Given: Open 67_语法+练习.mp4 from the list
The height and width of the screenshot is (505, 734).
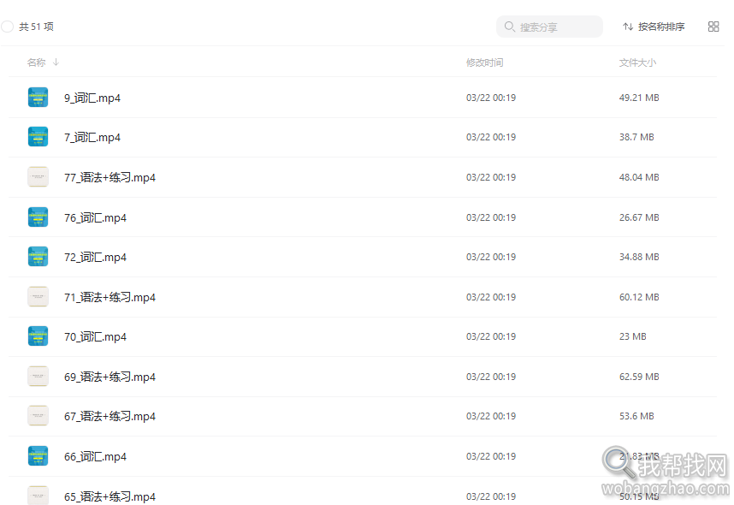Looking at the screenshot, I should [110, 417].
